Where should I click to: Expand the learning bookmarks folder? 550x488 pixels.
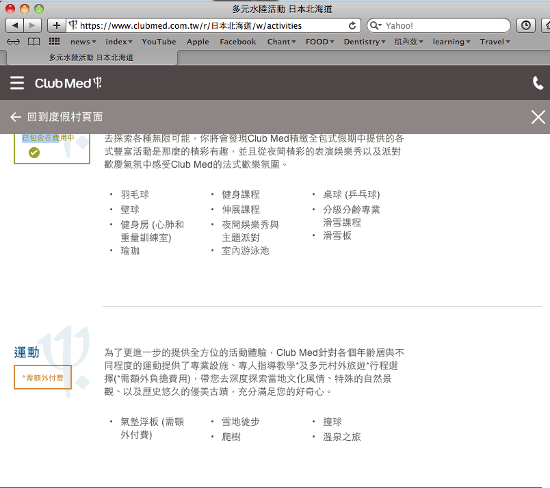click(451, 42)
